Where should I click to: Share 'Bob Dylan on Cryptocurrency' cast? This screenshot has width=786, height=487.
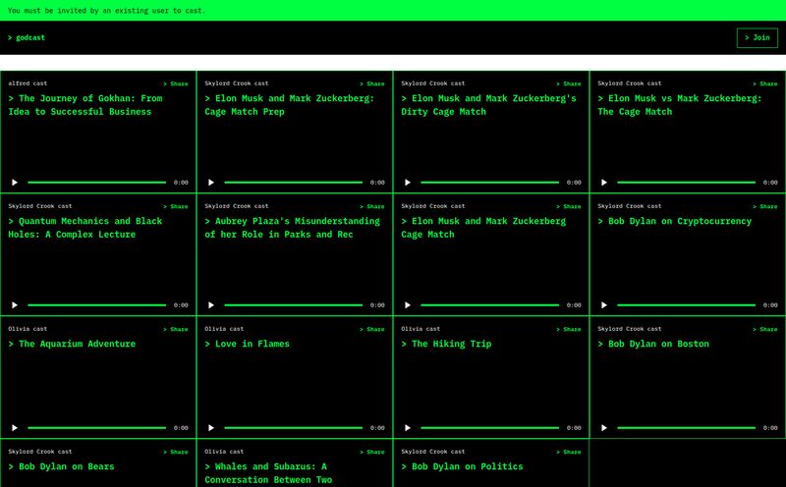pyautogui.click(x=765, y=206)
